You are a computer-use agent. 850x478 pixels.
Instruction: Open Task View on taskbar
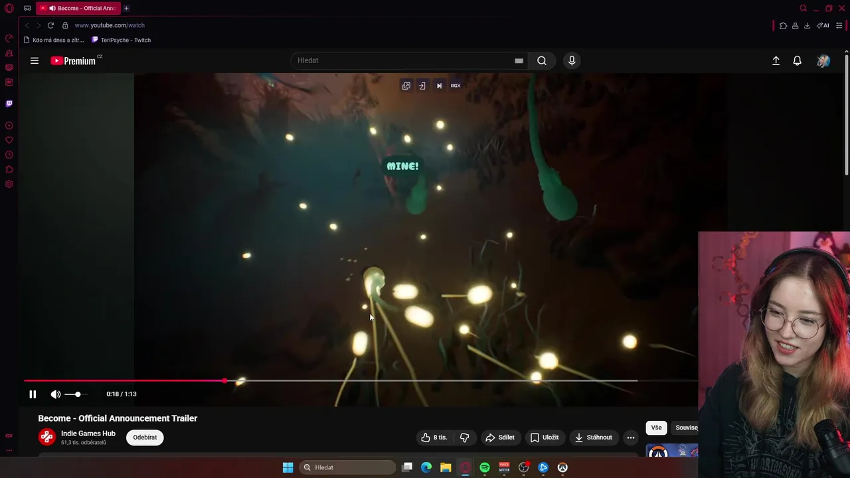[x=407, y=467]
